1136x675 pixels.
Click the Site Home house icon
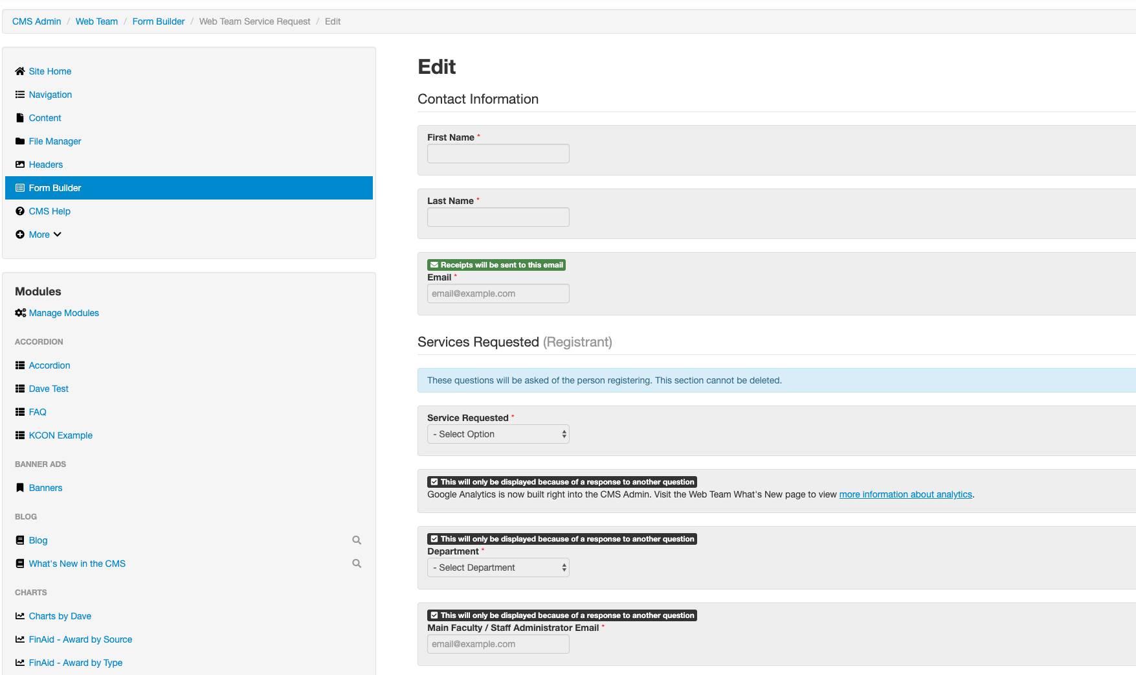(20, 71)
